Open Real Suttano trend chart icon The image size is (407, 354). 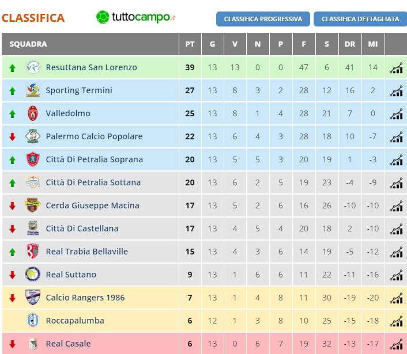point(396,275)
